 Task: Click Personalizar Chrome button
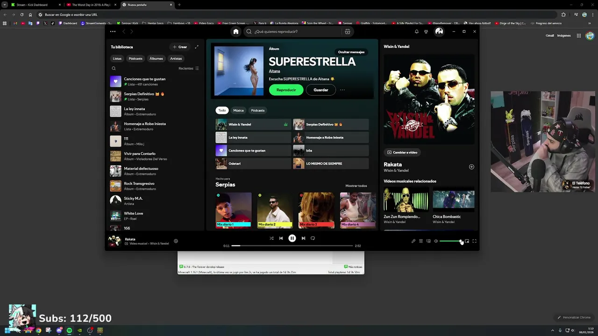click(574, 317)
